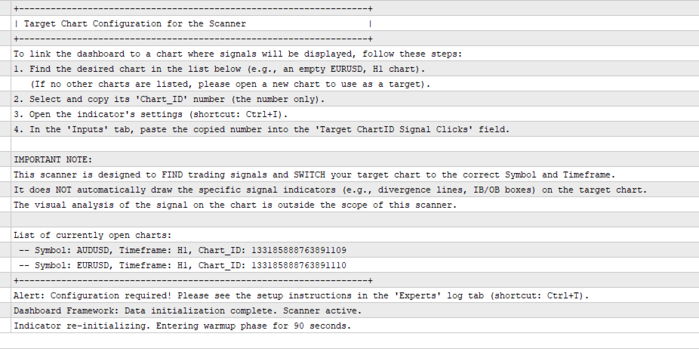Select the EURUSD Chart_ID log line
Screen dimensions: 699x349
pos(355,265)
